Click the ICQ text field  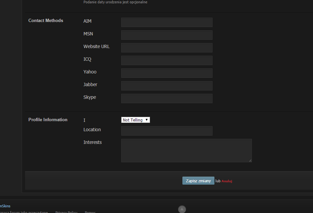[x=166, y=60]
